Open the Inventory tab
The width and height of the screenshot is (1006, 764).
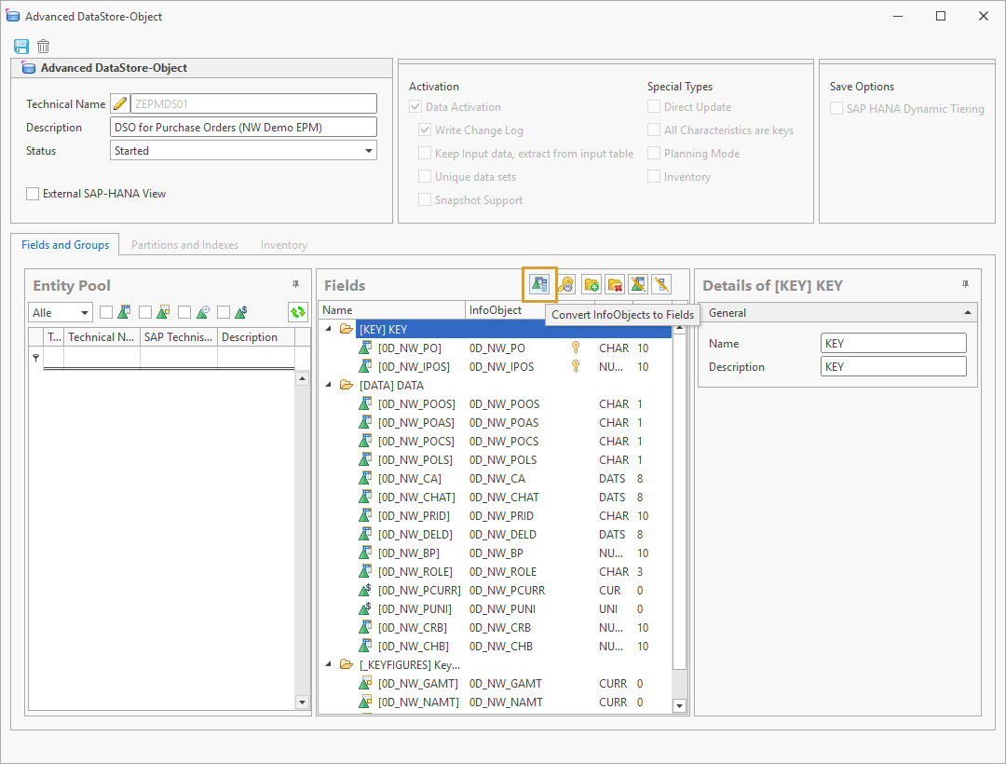point(284,244)
